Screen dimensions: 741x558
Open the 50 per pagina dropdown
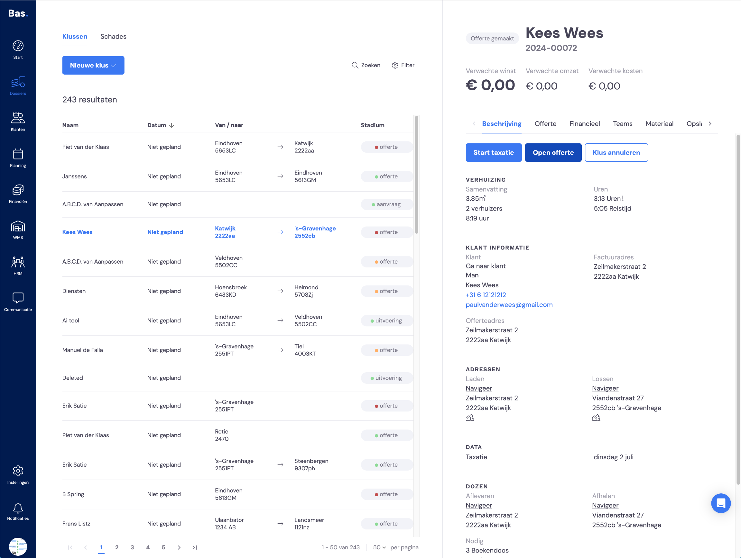point(379,547)
